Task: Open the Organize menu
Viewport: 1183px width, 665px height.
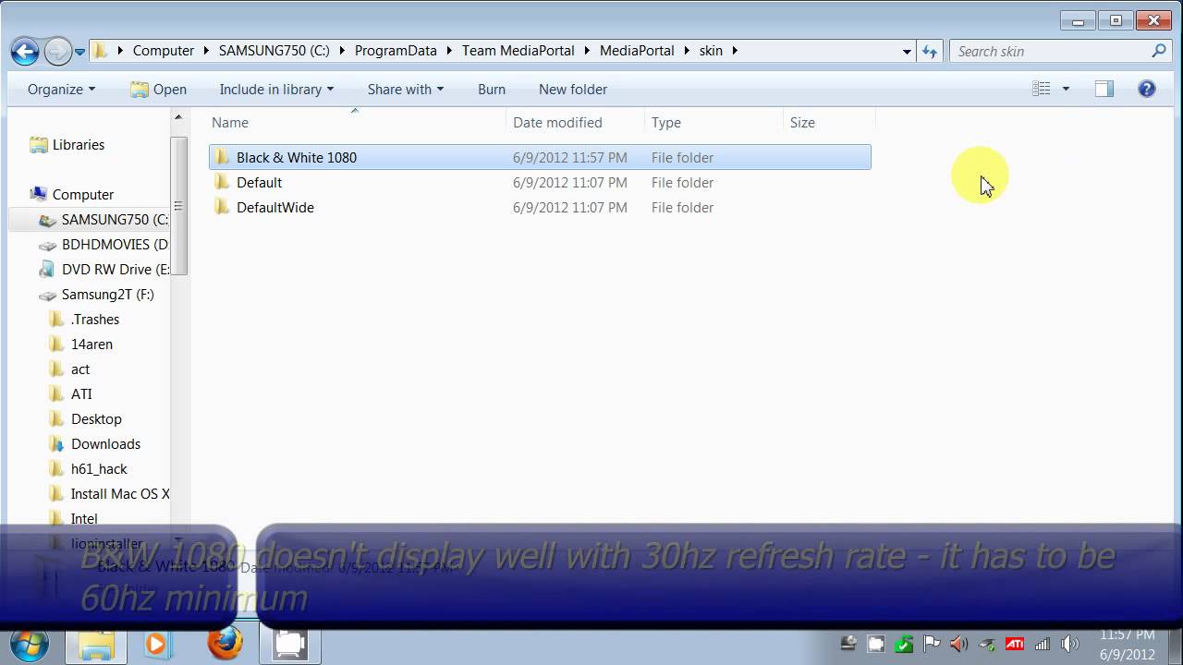Action: click(61, 90)
